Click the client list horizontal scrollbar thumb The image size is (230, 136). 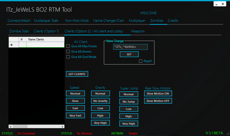tap(20, 126)
